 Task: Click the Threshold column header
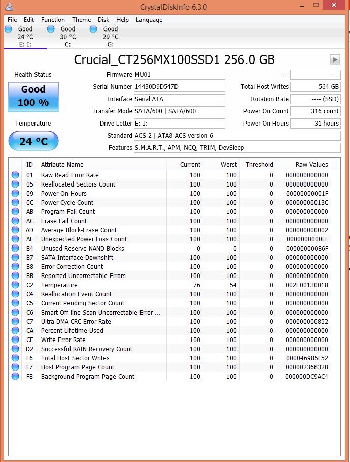click(258, 164)
